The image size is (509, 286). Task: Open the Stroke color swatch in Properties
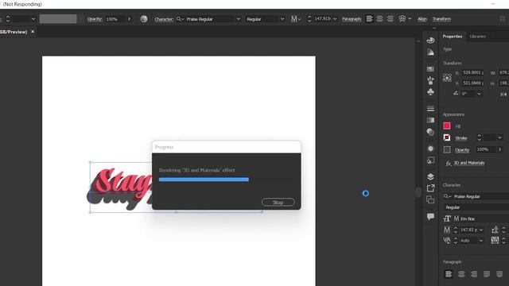click(447, 137)
